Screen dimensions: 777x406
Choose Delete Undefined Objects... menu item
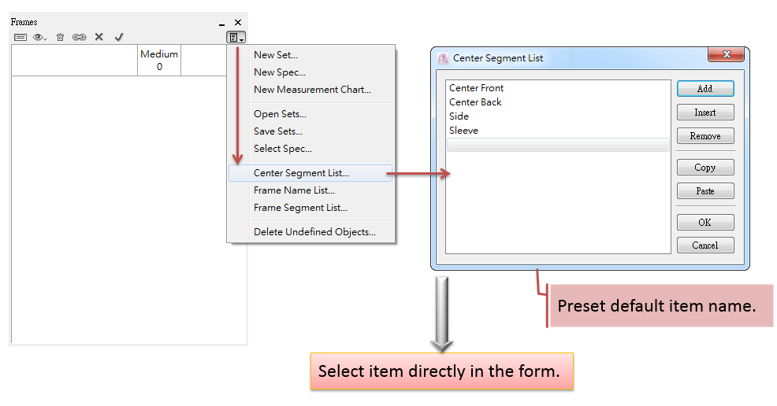click(314, 232)
